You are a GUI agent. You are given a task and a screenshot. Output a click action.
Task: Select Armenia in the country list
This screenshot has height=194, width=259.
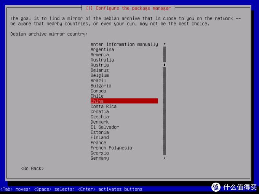coord(100,55)
